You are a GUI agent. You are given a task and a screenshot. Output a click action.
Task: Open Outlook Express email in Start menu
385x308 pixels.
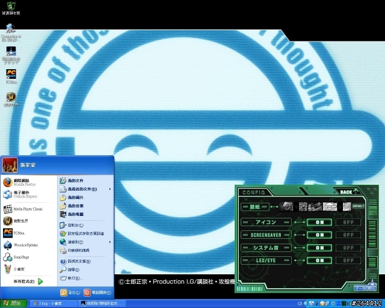[29, 194]
